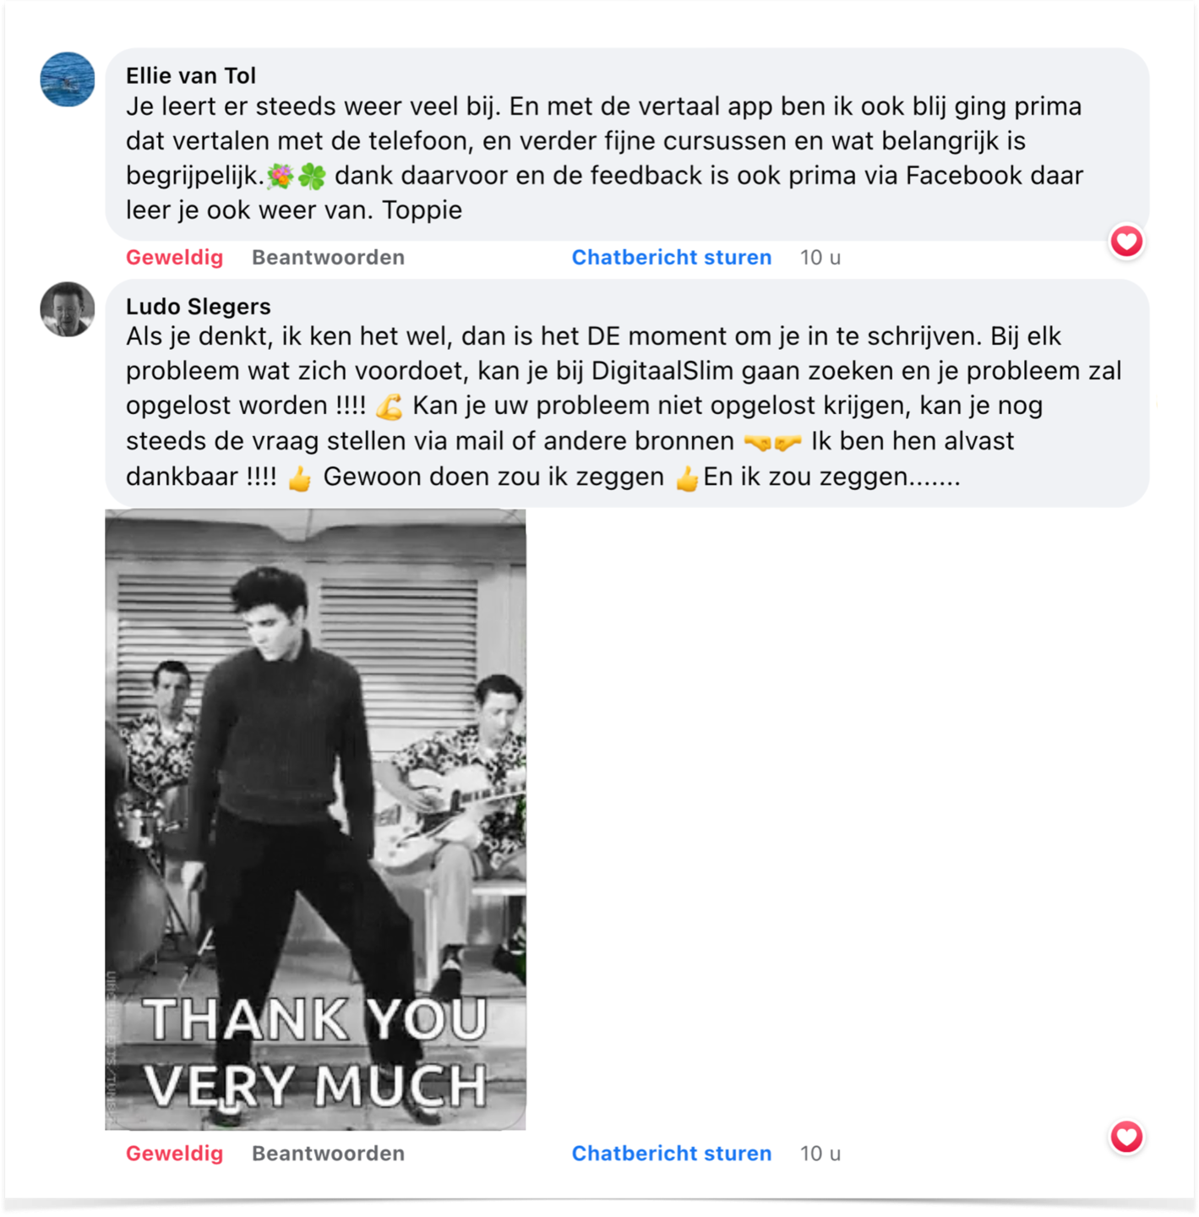Click the fist bump emojis in Ludo's comment
Viewport: 1199px width, 1217px height.
(772, 442)
